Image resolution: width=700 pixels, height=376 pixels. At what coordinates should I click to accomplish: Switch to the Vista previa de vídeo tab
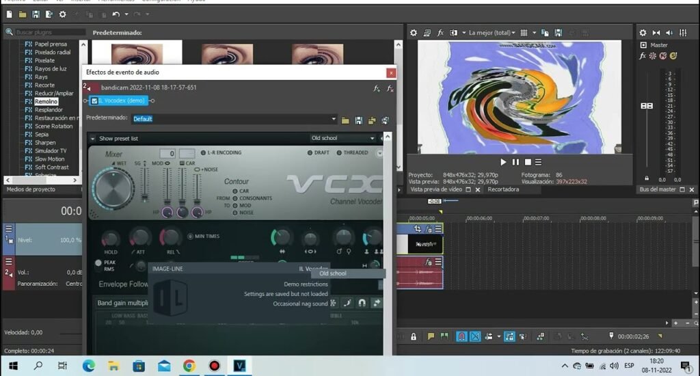(436, 189)
